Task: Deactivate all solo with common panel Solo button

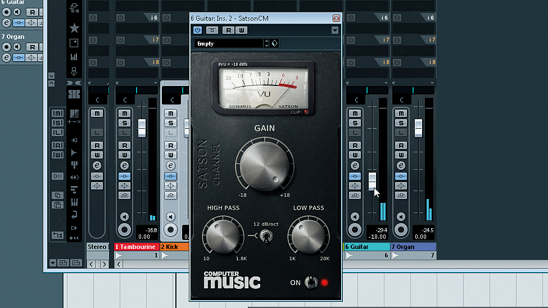Action: [57, 123]
